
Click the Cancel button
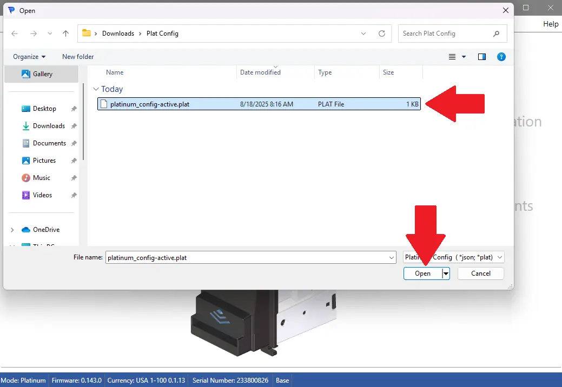click(481, 273)
